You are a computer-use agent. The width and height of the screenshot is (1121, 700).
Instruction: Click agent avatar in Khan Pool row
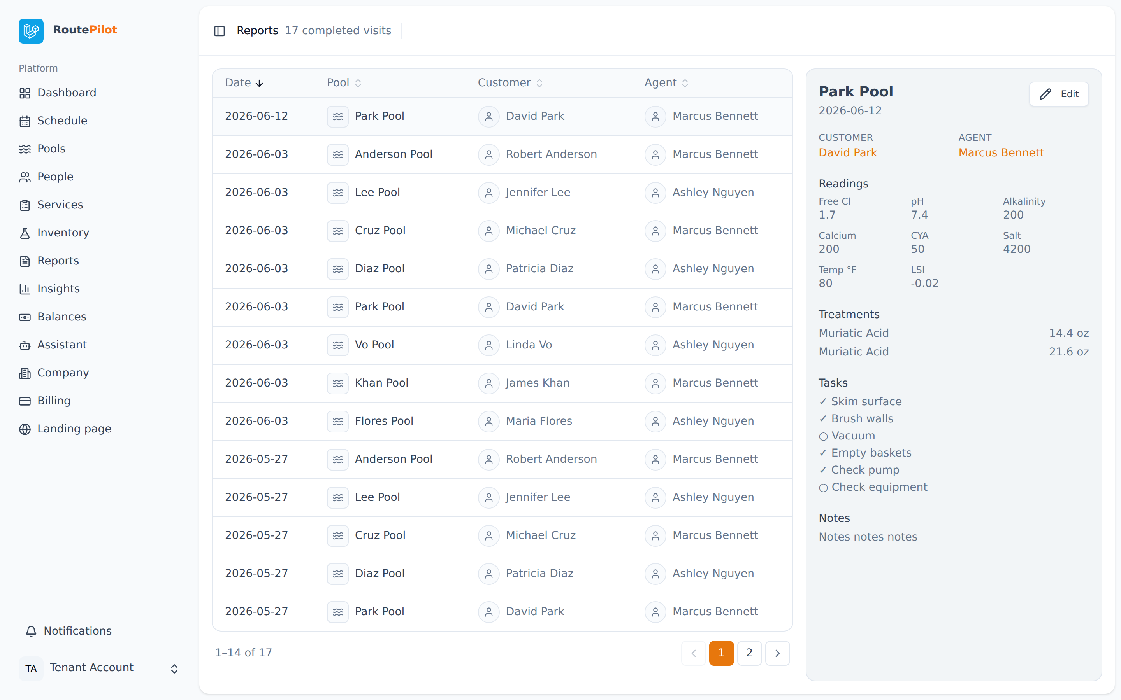(x=655, y=383)
